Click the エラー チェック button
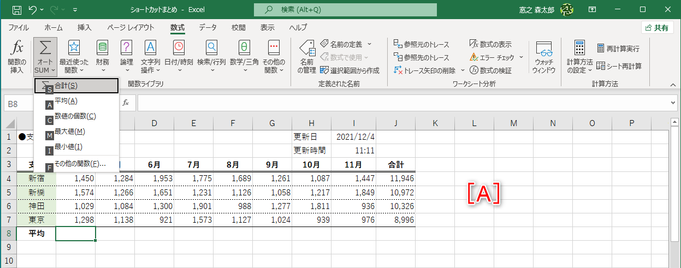The image size is (681, 268). click(x=492, y=57)
